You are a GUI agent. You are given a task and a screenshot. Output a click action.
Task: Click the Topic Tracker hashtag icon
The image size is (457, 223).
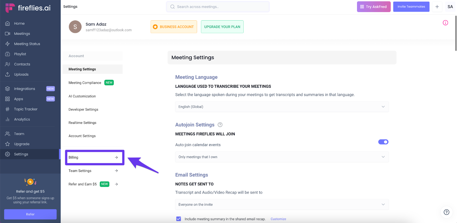7,109
